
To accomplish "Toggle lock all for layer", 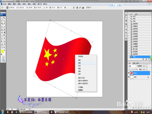I will click(137, 69).
